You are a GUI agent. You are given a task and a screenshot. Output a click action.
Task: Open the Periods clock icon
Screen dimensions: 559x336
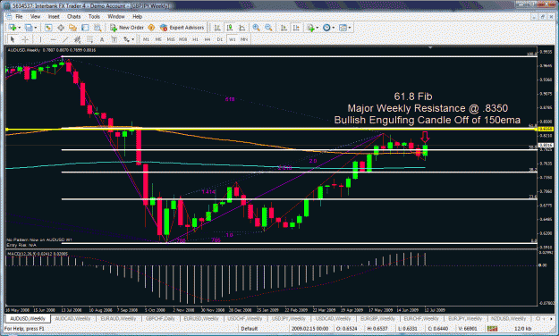(326, 28)
